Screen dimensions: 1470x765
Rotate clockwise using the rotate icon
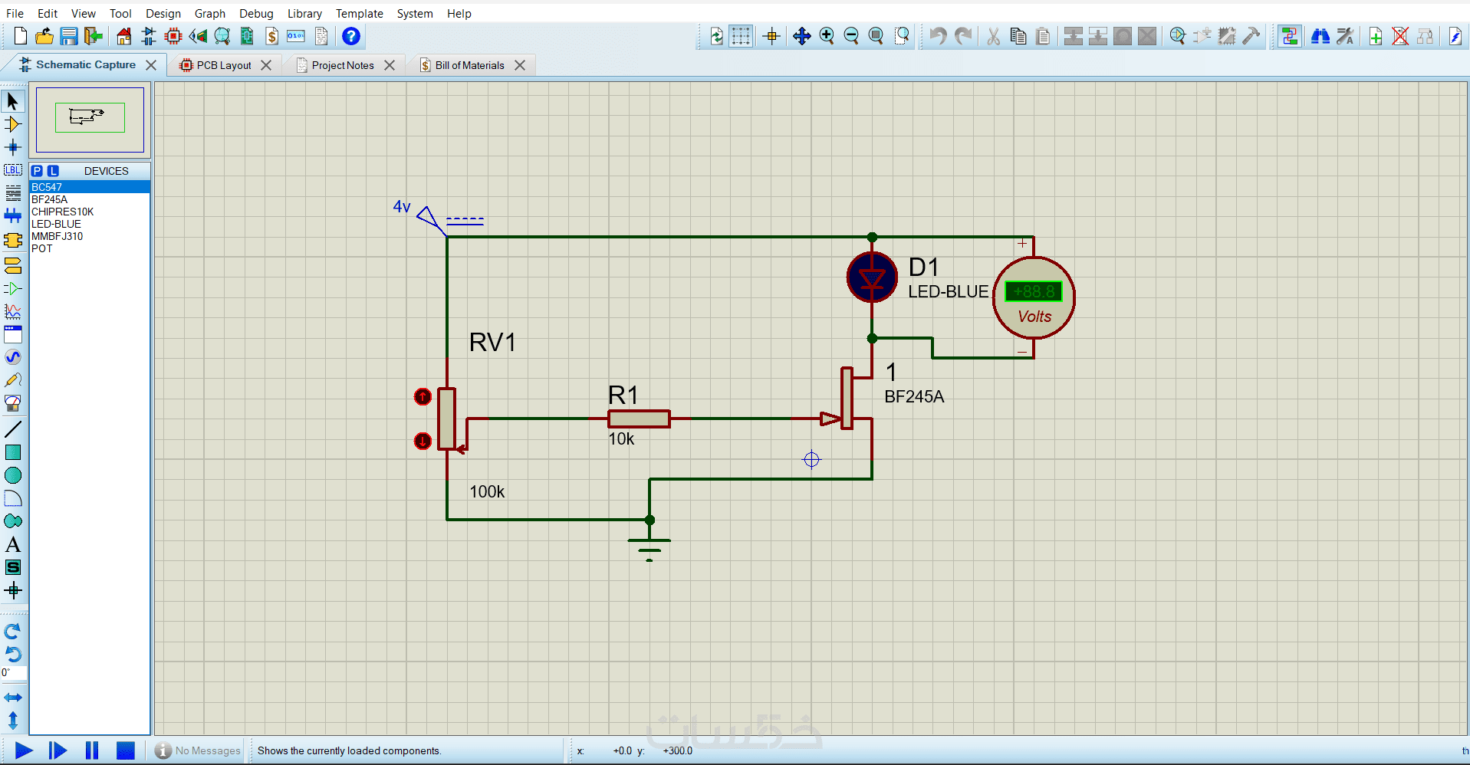[x=13, y=632]
